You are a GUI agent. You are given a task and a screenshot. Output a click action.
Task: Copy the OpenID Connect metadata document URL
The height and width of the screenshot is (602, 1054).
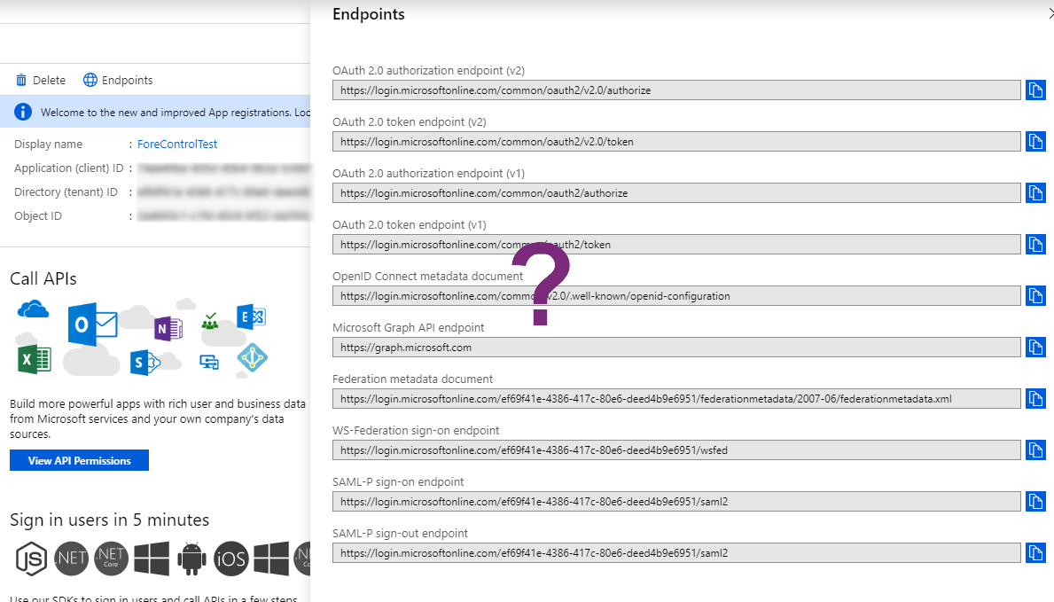click(x=1035, y=295)
